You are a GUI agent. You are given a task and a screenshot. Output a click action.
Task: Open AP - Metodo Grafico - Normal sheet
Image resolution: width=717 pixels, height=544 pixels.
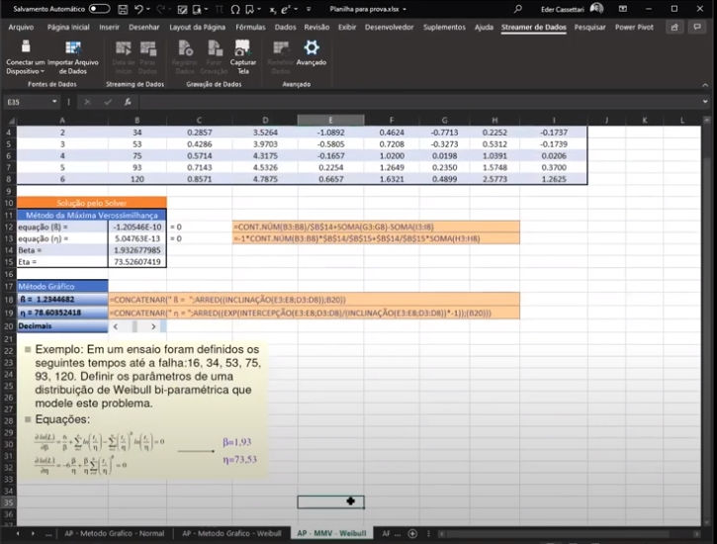click(x=115, y=533)
